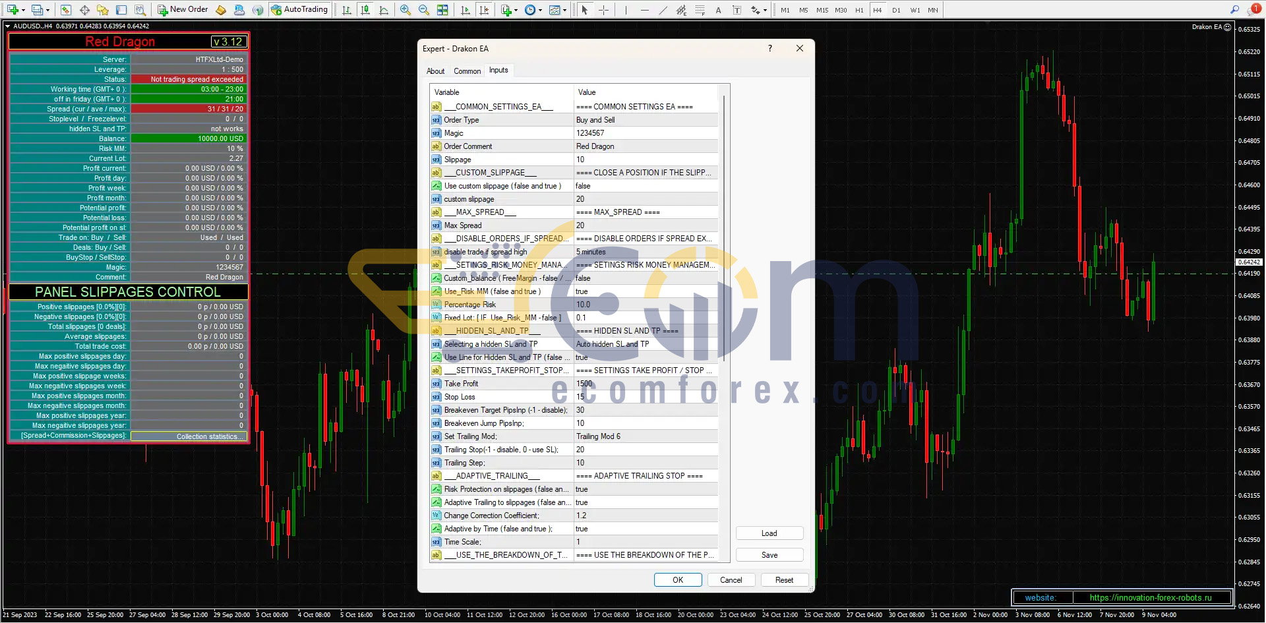Open Order Type value 'Buy and Sell'

(646, 120)
